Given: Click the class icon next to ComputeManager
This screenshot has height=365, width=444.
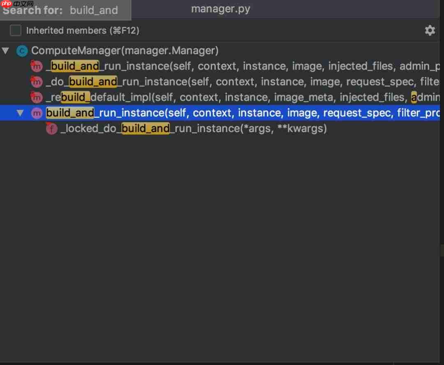Looking at the screenshot, I should pos(22,51).
